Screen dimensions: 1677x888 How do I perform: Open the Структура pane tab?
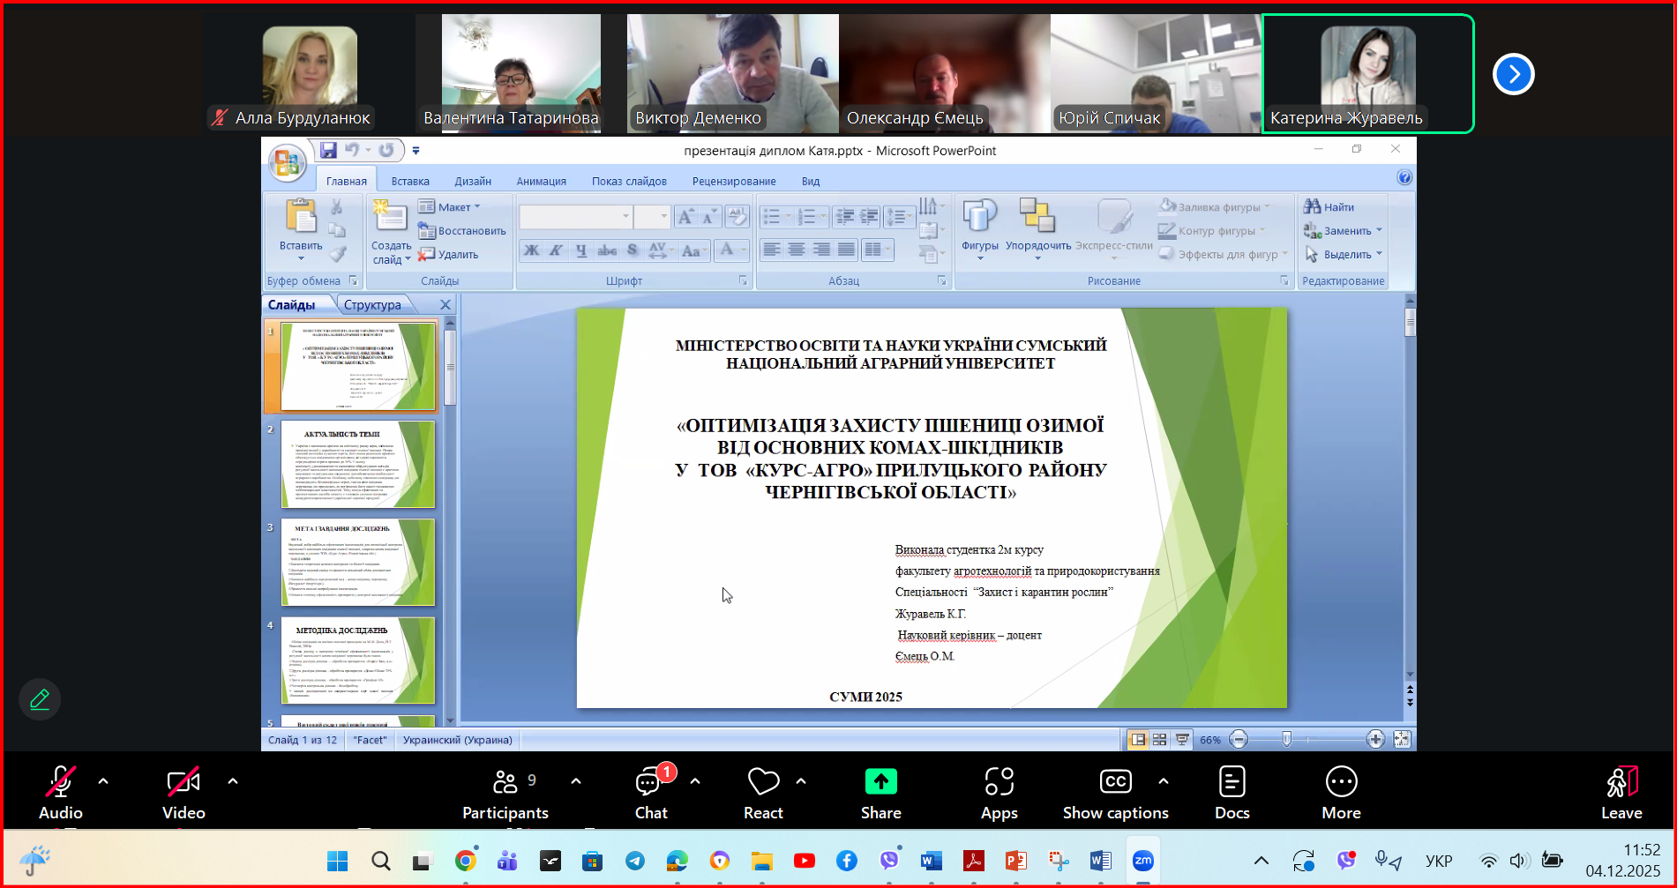tap(372, 305)
